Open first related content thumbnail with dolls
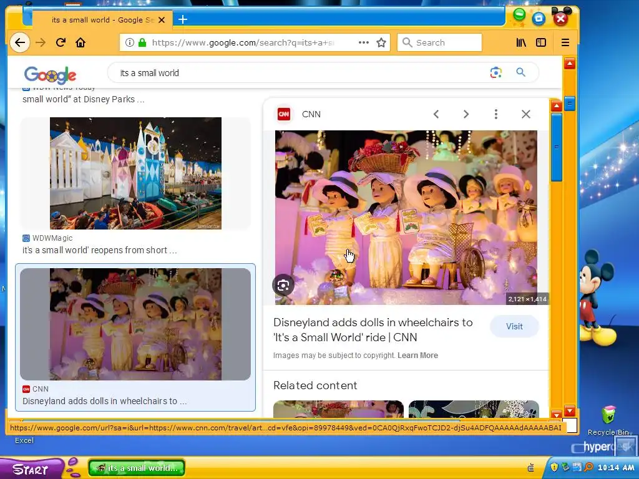Image resolution: width=639 pixels, height=479 pixels. (338, 409)
